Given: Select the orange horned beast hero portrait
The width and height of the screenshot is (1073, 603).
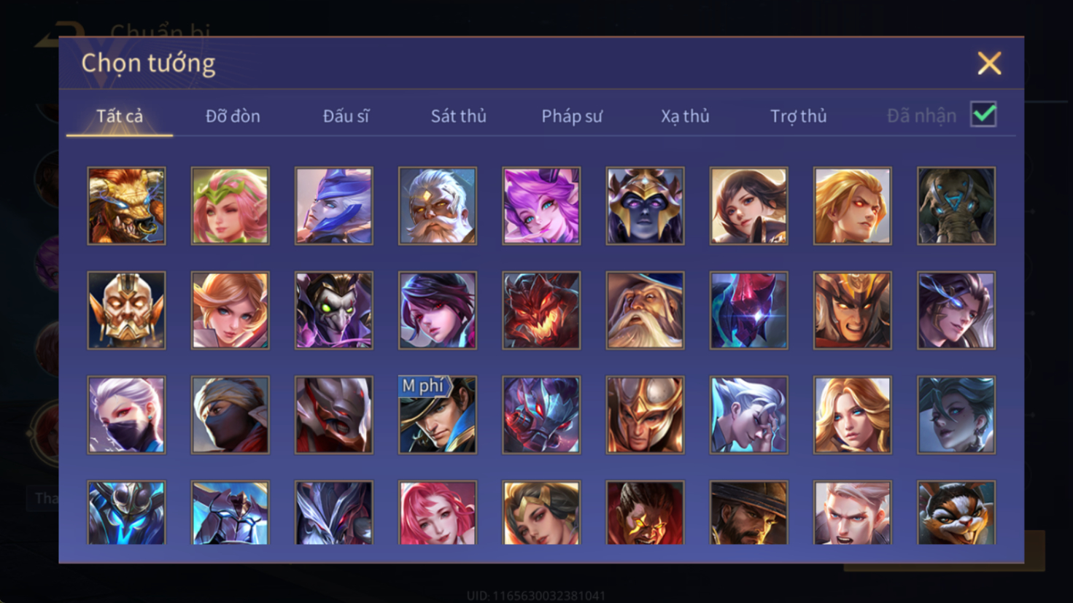Looking at the screenshot, I should click(126, 206).
